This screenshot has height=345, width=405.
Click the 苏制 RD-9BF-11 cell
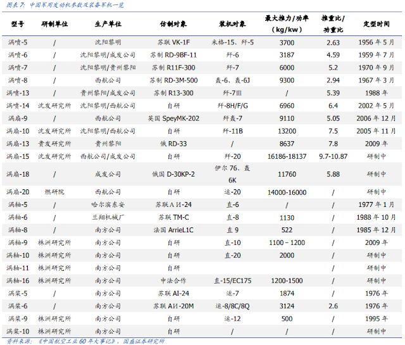tap(173, 55)
